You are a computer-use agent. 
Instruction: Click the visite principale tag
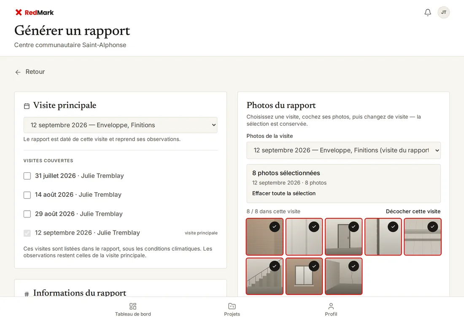201,233
